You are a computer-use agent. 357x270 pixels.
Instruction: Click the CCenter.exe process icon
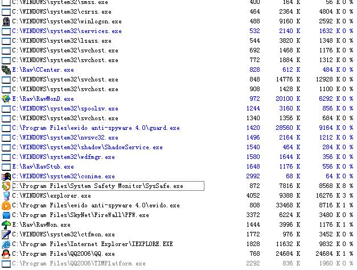click(6, 69)
